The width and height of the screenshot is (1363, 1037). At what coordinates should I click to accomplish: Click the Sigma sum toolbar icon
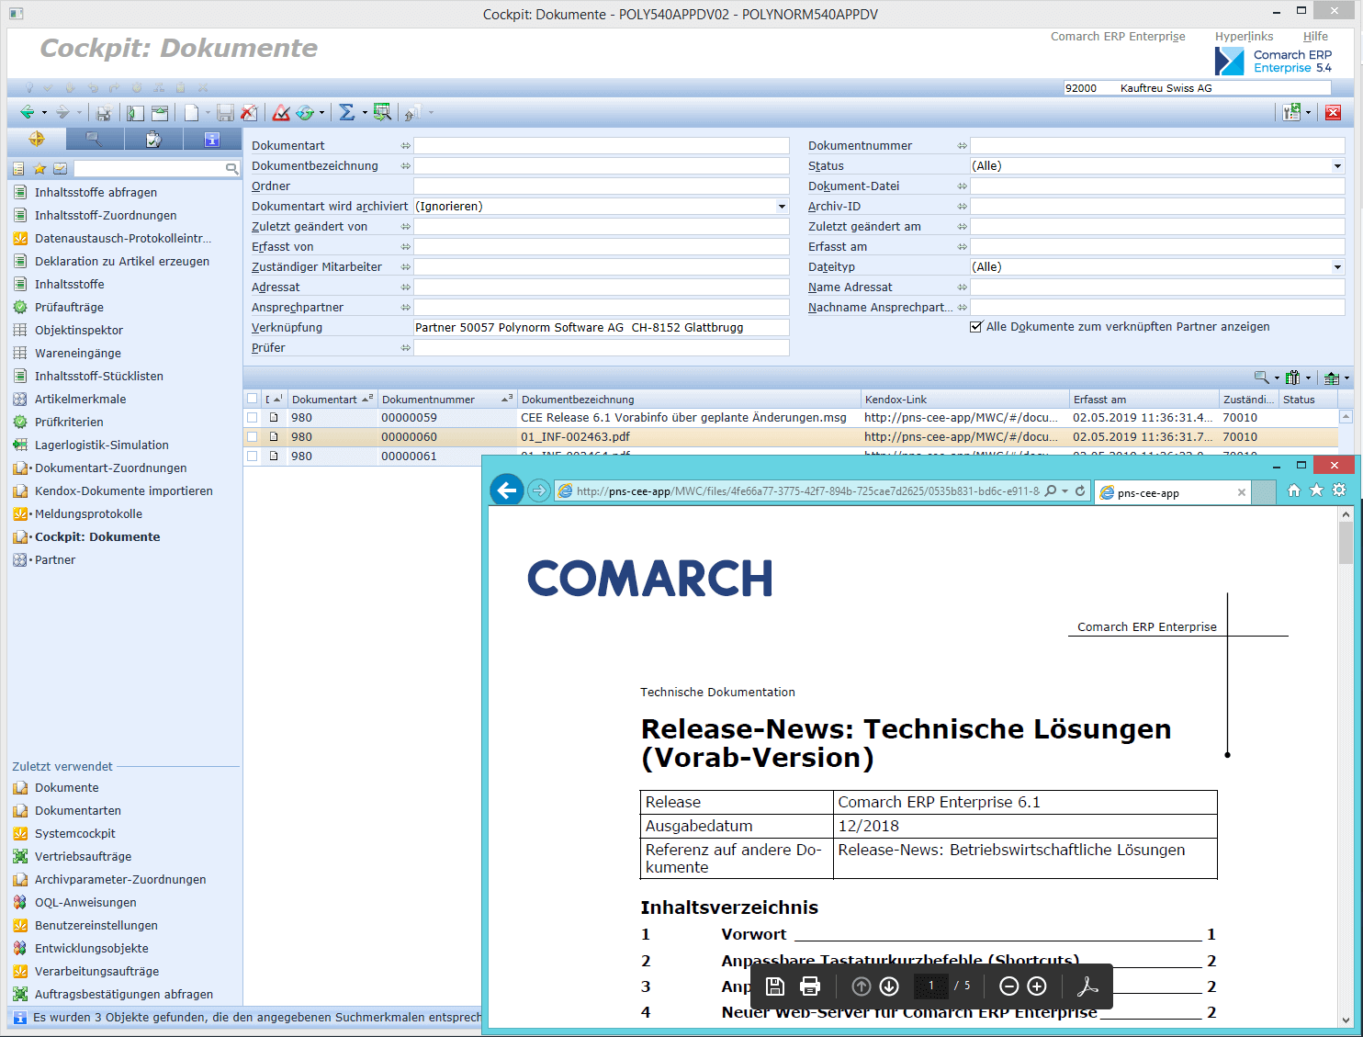(x=346, y=112)
